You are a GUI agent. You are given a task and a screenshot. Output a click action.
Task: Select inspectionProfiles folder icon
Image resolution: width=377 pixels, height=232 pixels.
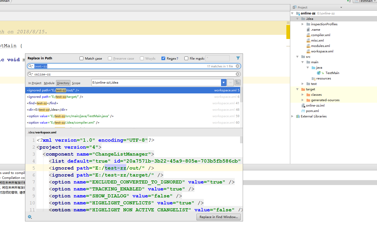(308, 24)
